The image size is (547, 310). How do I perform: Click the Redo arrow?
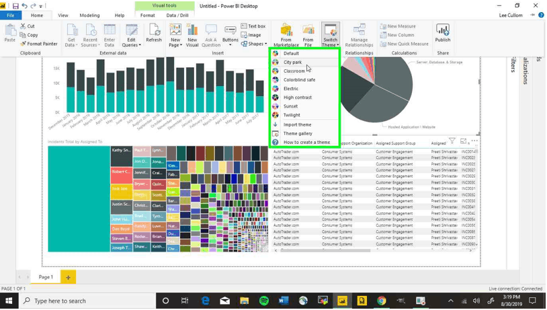point(34,6)
